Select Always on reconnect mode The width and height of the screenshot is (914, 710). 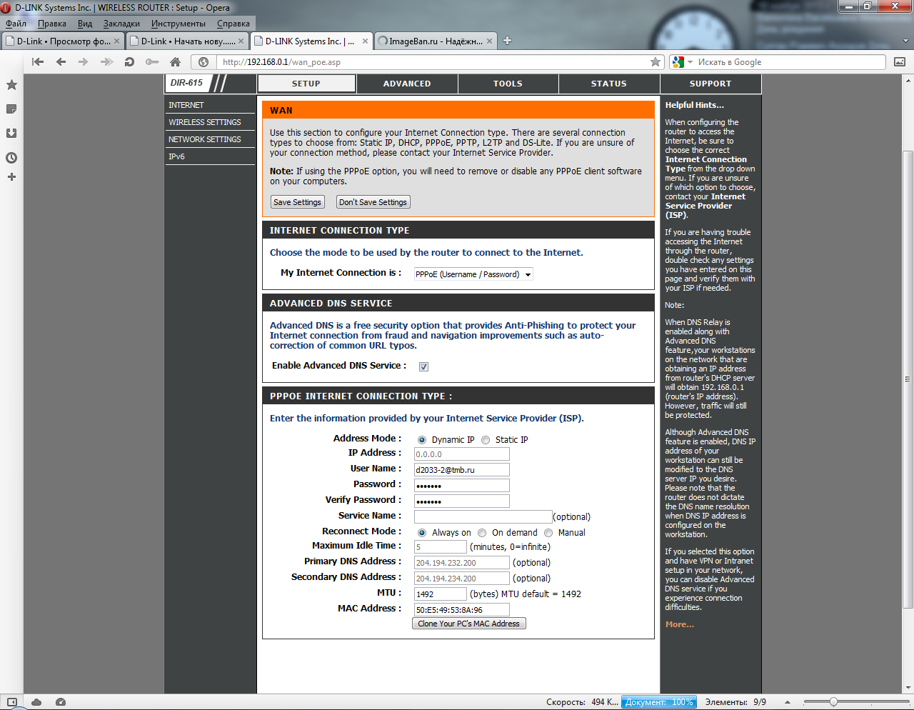pos(422,533)
